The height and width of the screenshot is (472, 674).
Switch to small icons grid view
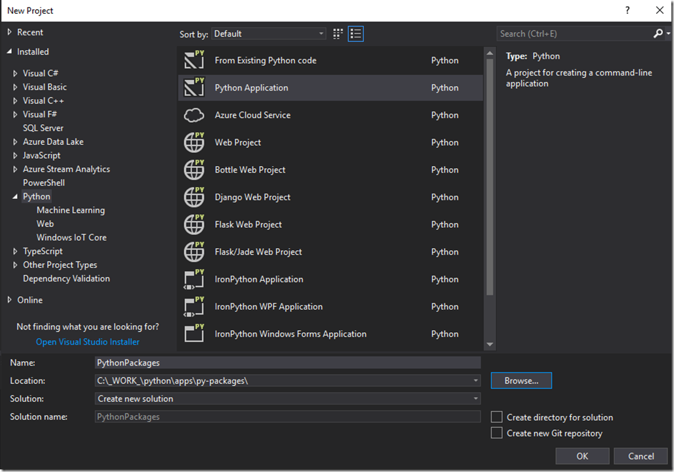(x=338, y=33)
